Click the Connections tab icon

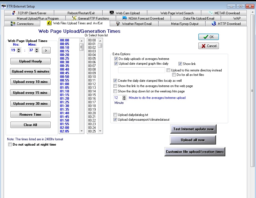tap(13, 24)
